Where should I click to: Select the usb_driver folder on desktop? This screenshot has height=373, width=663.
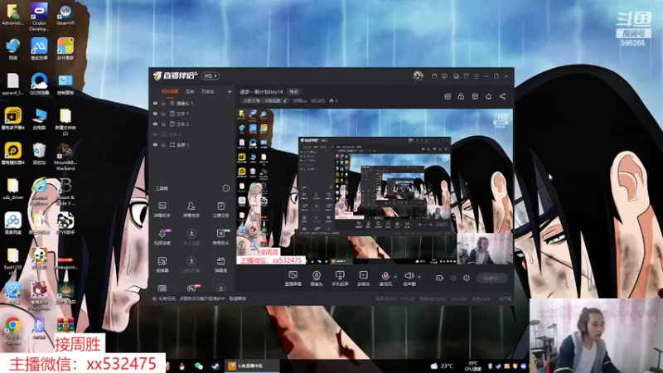coord(12,189)
